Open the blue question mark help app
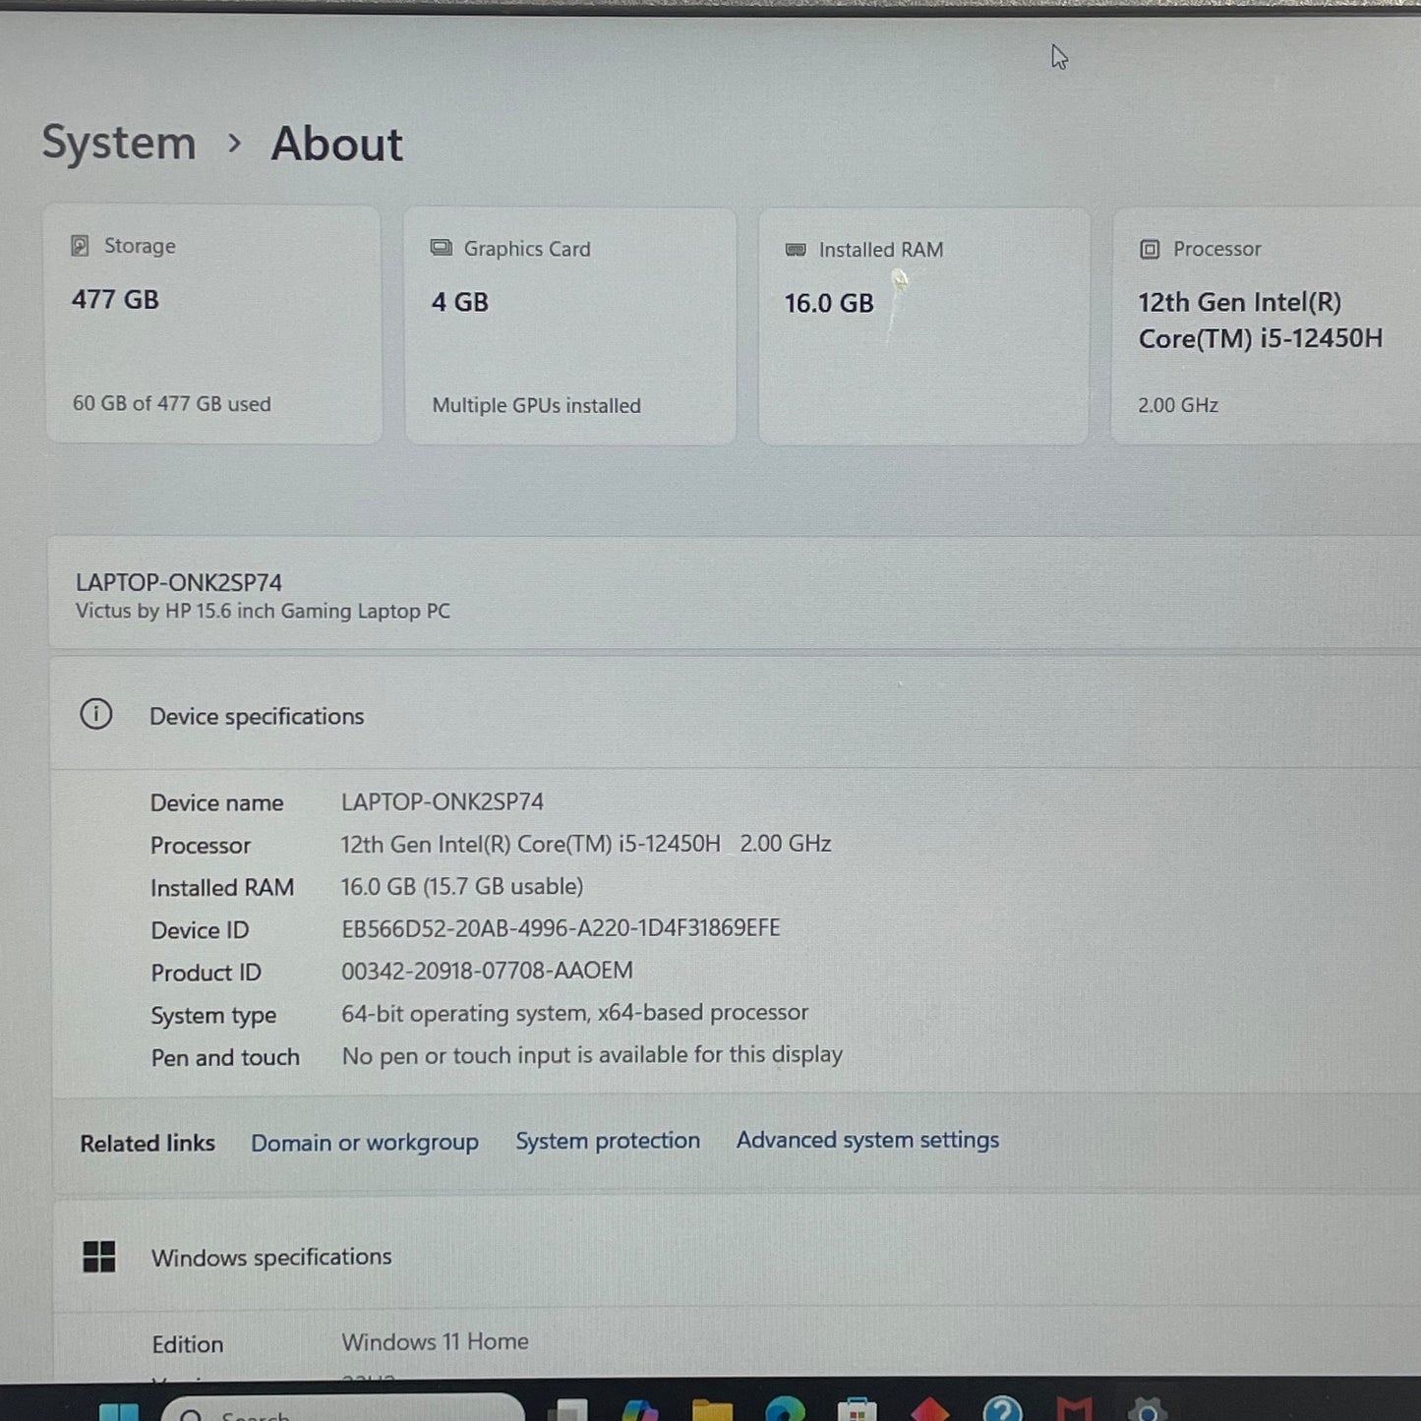The width and height of the screenshot is (1421, 1421). pyautogui.click(x=1002, y=1408)
